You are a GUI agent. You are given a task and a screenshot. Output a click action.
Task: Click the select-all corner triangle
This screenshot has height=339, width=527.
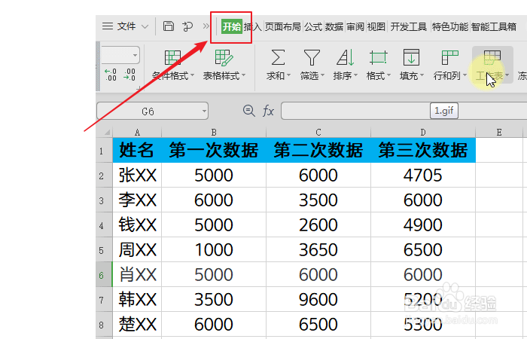tap(107, 133)
